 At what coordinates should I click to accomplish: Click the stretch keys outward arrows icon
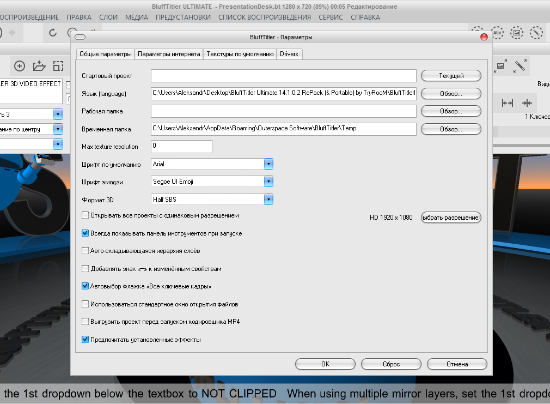click(x=507, y=103)
